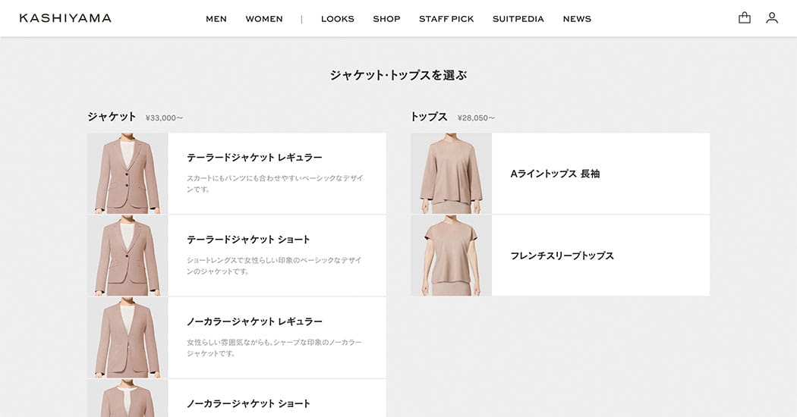Select Aライントップス 長袖 title
This screenshot has height=417, width=797.
(x=555, y=174)
